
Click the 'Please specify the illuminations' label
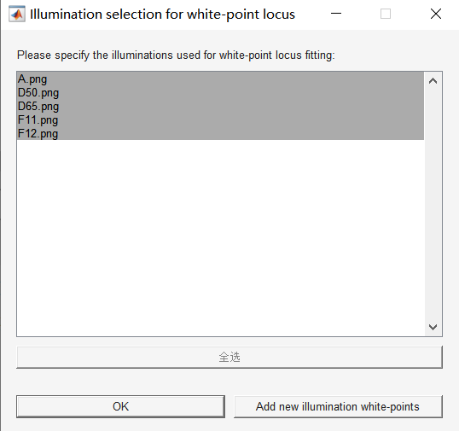tap(176, 55)
